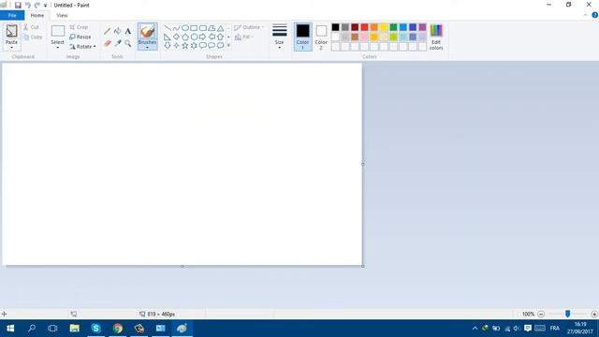Click the Cut button

(x=31, y=27)
